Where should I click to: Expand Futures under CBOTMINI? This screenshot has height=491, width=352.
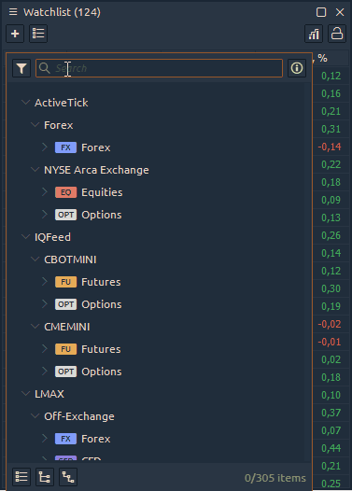coord(45,282)
